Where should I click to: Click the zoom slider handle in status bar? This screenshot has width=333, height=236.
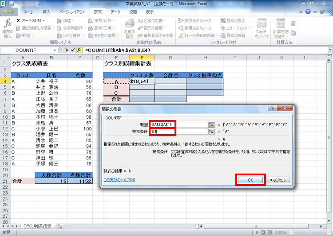pos(310,232)
